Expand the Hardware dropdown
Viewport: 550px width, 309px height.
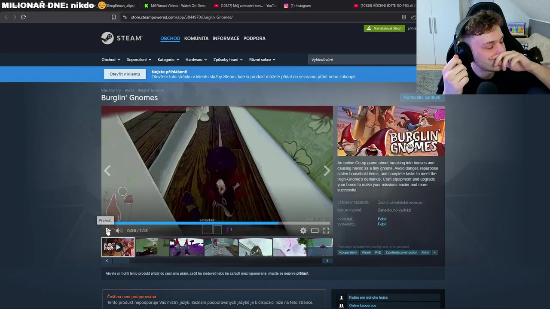click(196, 60)
